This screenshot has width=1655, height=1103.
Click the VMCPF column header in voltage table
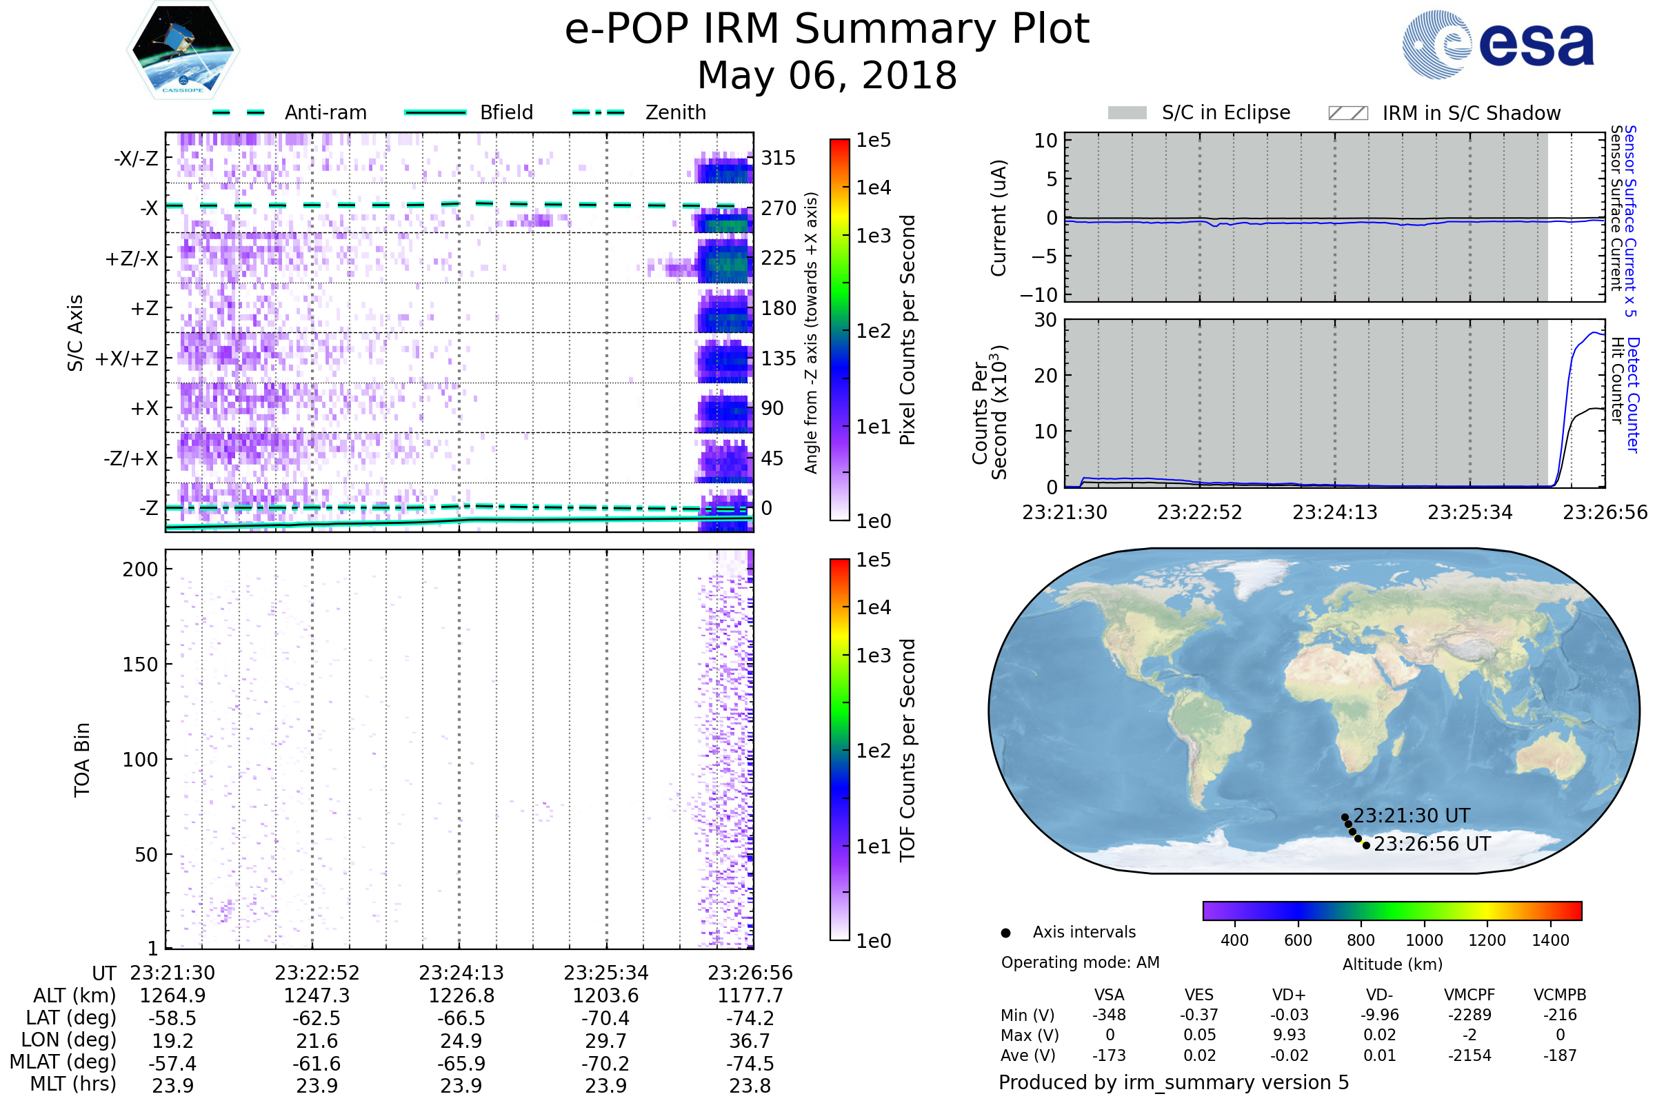pos(1470,995)
